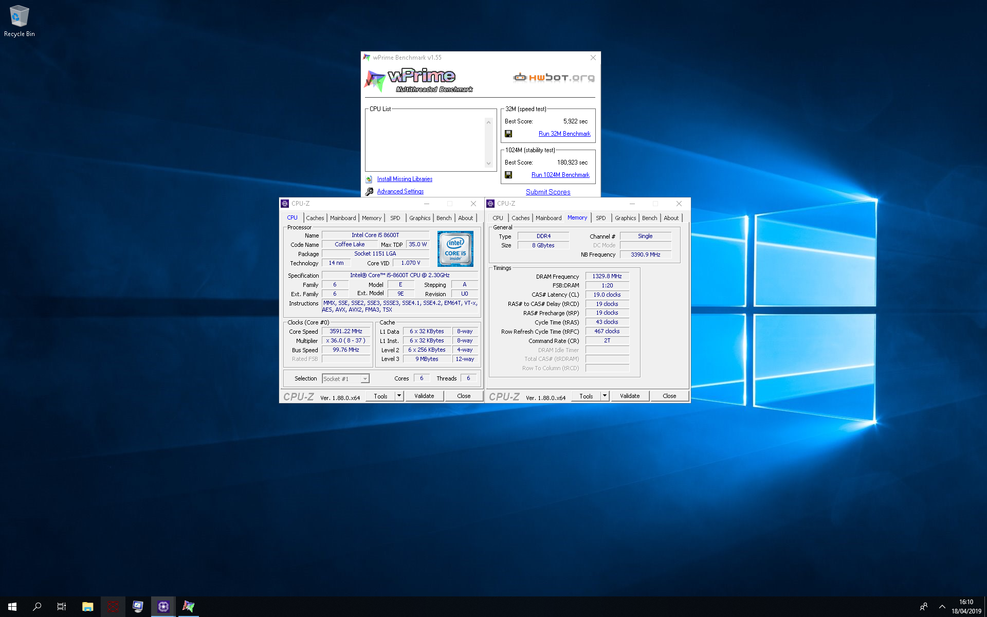Click the Install Missing Libraries icon
The width and height of the screenshot is (987, 617).
point(369,179)
